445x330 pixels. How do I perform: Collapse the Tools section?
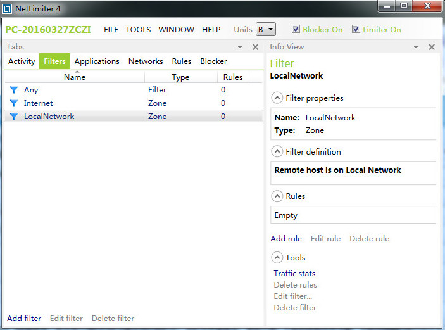tap(277, 258)
